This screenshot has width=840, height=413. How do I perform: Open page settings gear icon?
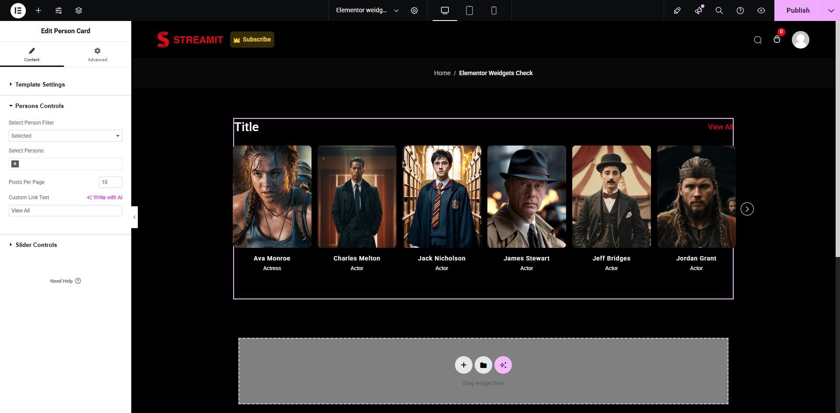[414, 10]
